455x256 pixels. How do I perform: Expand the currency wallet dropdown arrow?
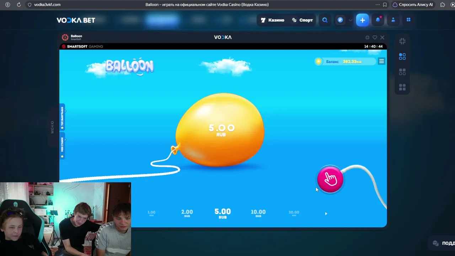pyautogui.click(x=350, y=20)
